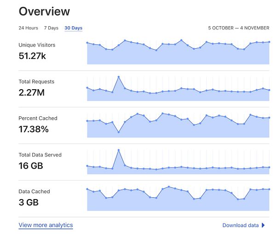Switch to the 24 Hours tab

(28, 28)
